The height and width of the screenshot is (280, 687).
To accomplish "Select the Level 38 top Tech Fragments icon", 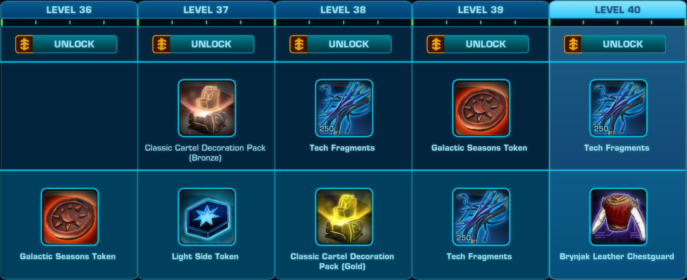I will click(x=344, y=108).
